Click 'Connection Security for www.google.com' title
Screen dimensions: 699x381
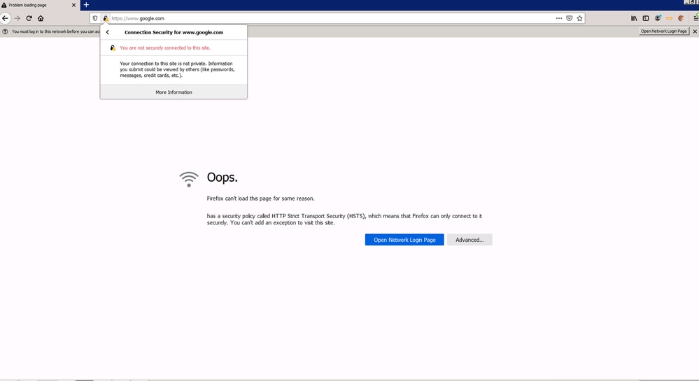pos(174,32)
